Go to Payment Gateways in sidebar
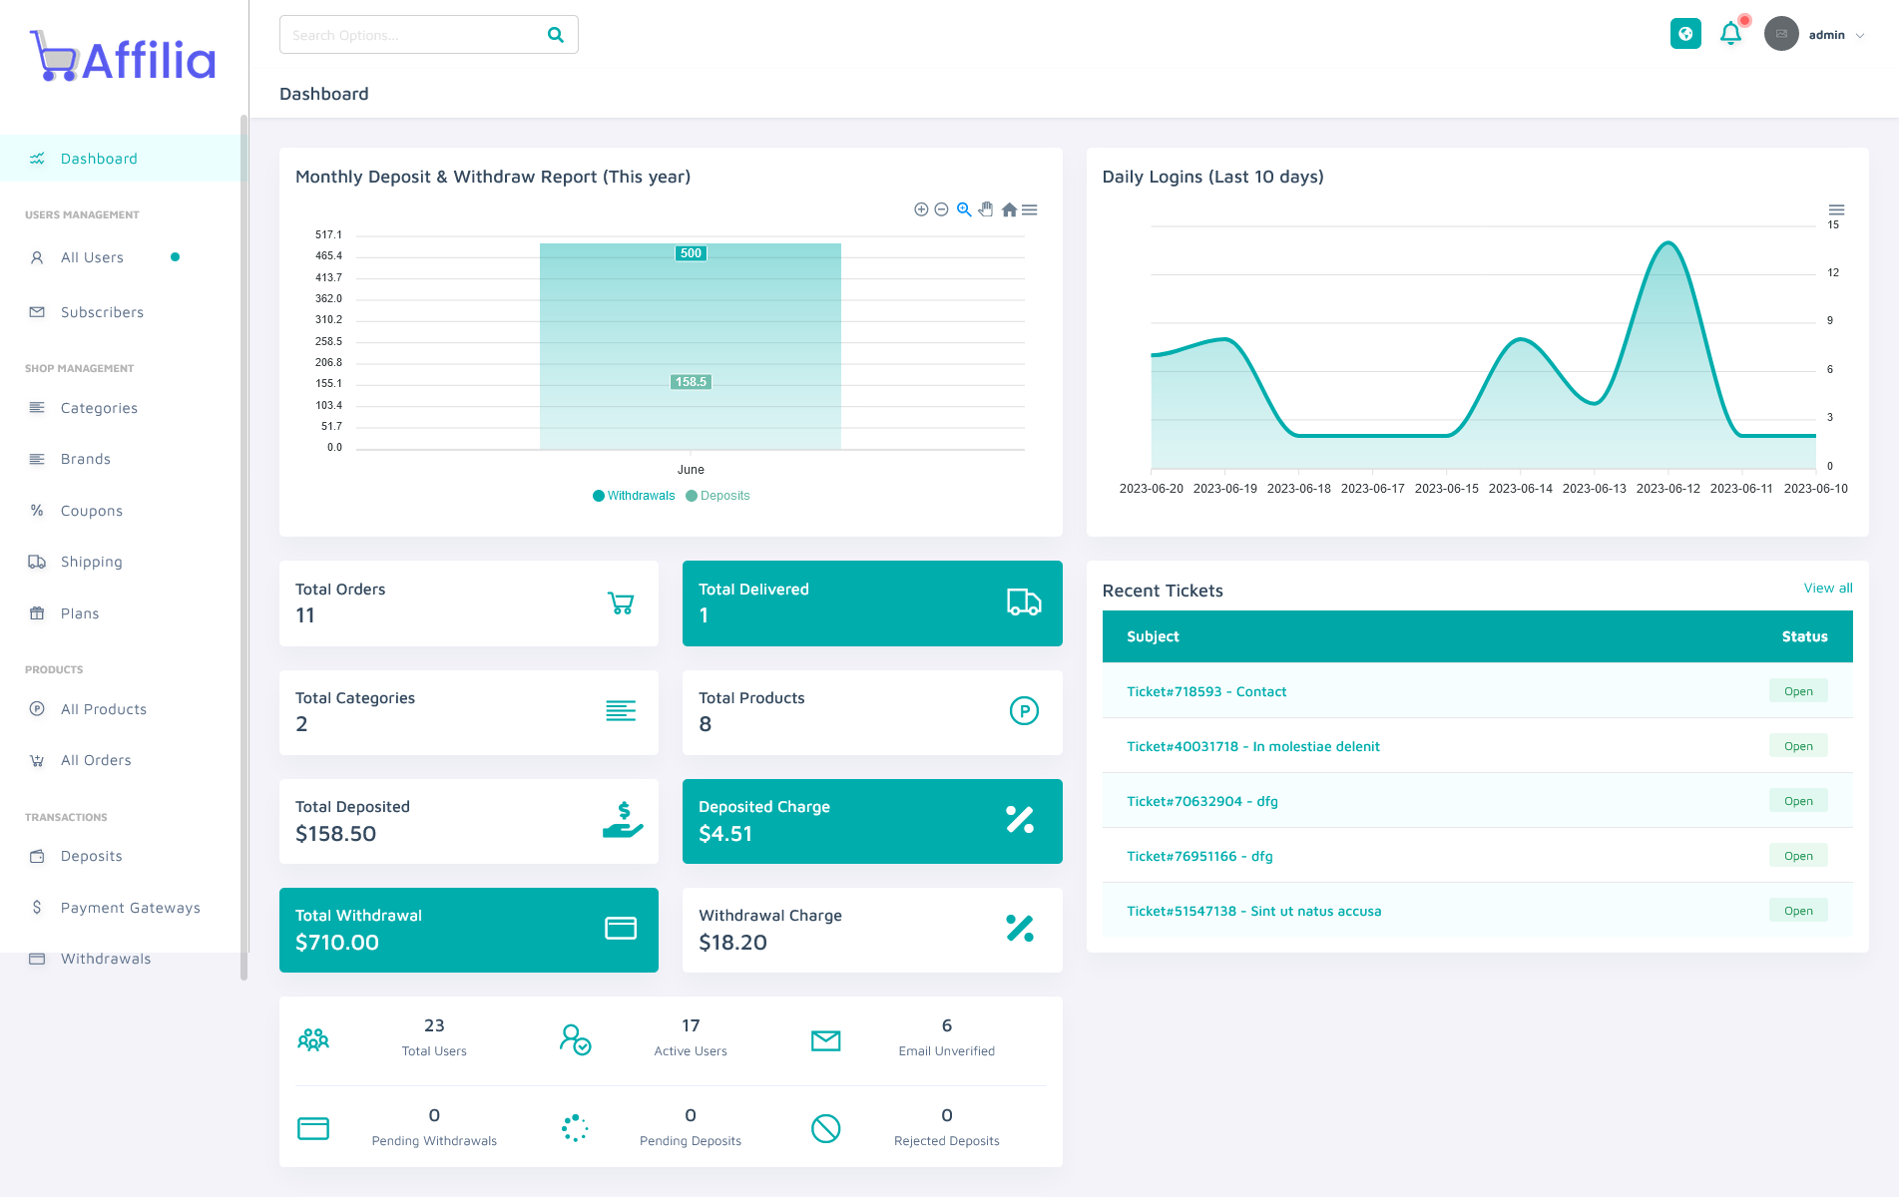Image resolution: width=1899 pixels, height=1197 pixels. point(130,908)
